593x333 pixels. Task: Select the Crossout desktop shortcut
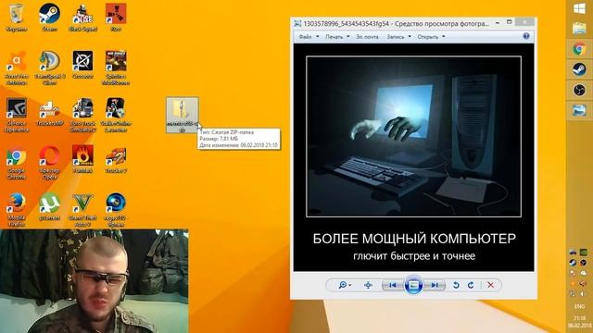coord(82,65)
